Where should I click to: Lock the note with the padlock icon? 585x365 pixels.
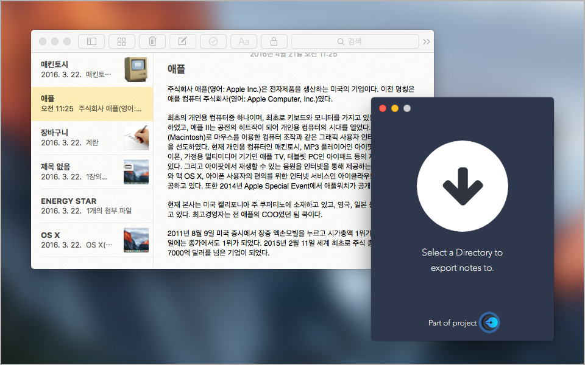[274, 41]
